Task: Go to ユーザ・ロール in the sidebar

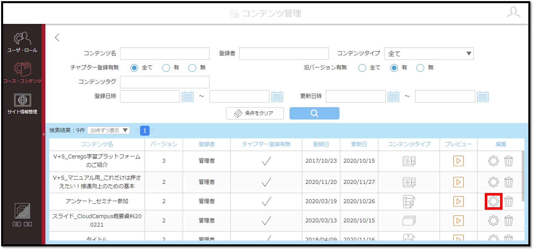Action: tap(22, 42)
